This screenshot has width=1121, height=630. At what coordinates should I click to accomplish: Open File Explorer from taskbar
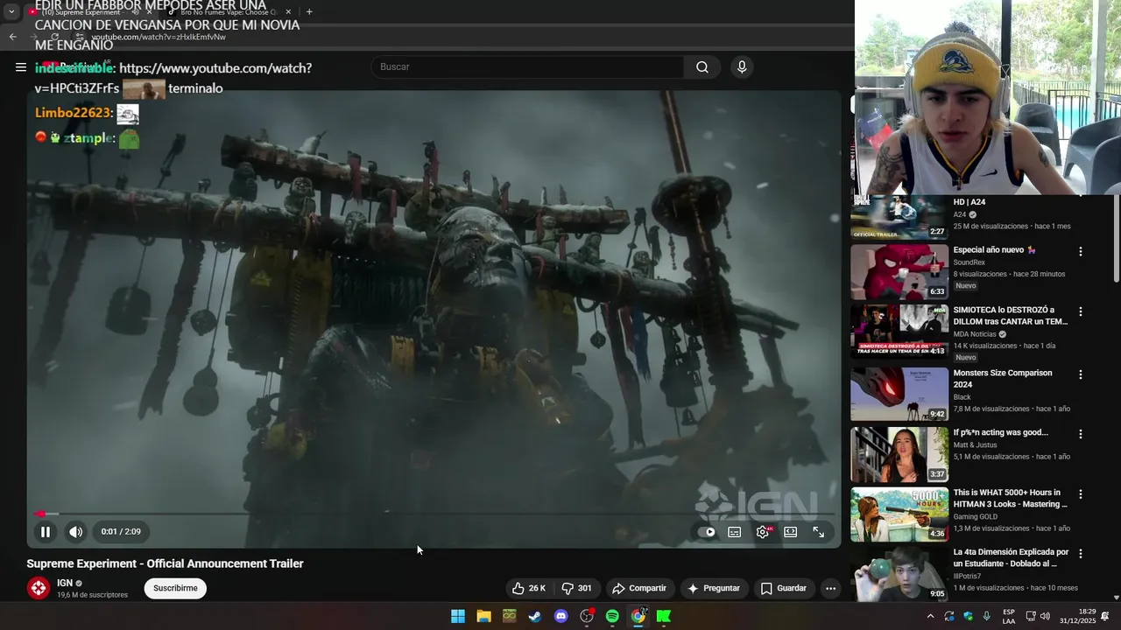point(483,617)
